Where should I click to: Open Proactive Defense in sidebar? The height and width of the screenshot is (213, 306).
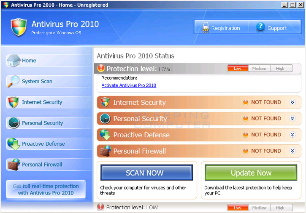pos(49,144)
